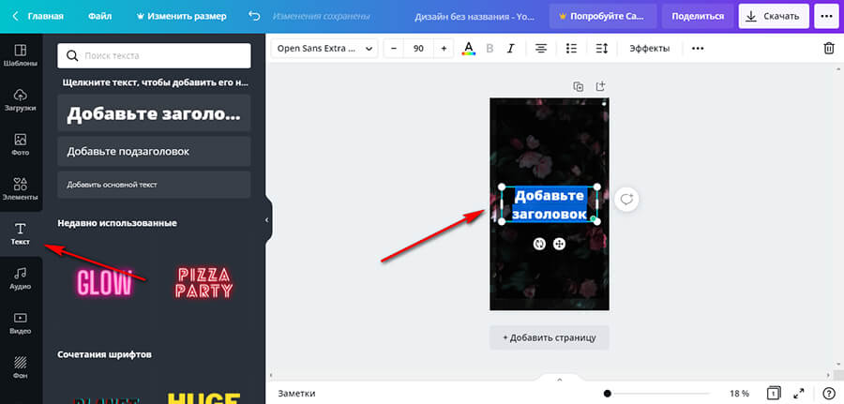Click the line spacing icon

coord(602,48)
